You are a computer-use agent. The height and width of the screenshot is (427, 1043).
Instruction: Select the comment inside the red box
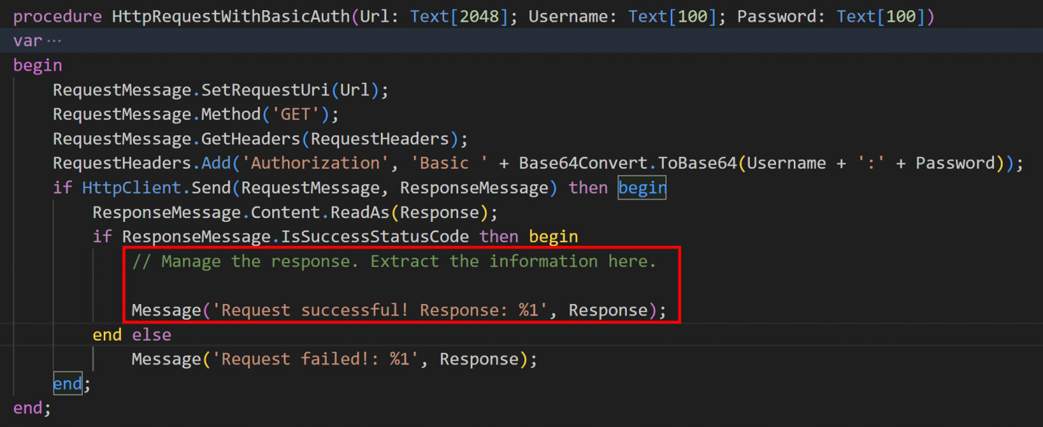pyautogui.click(x=394, y=261)
